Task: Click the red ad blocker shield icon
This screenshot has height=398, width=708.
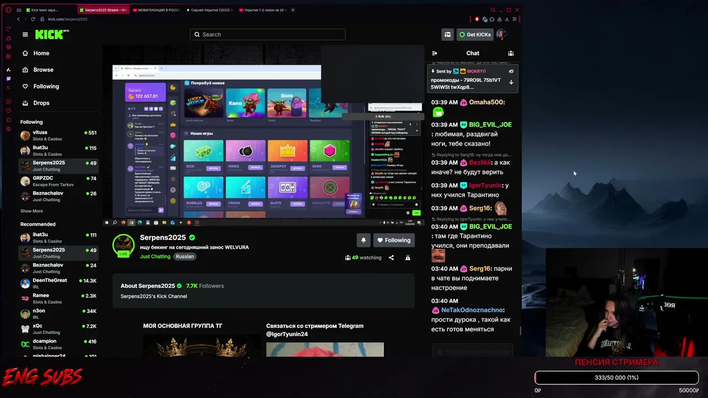Action: pos(477,19)
